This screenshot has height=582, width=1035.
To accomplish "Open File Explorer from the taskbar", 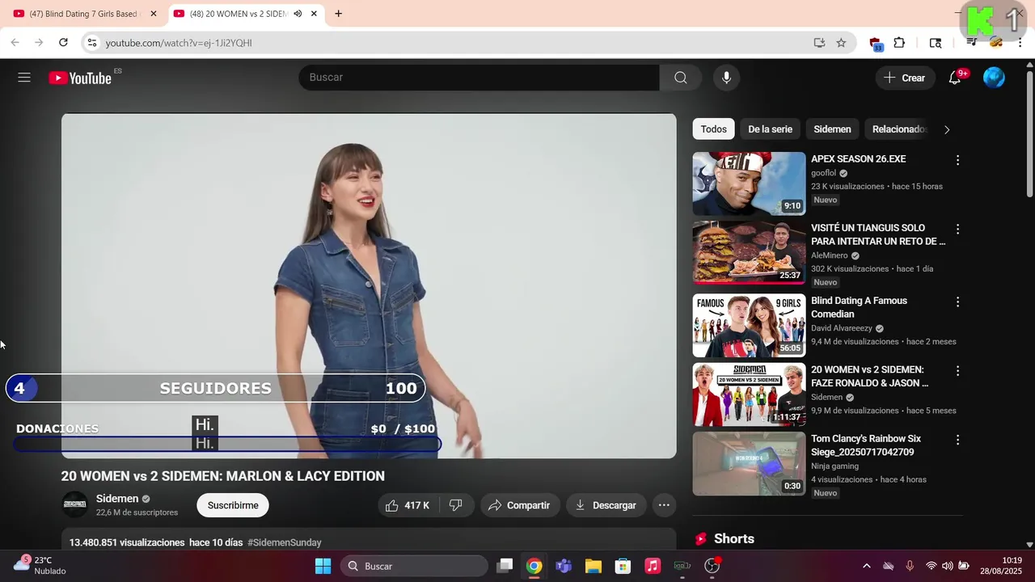I will (593, 566).
